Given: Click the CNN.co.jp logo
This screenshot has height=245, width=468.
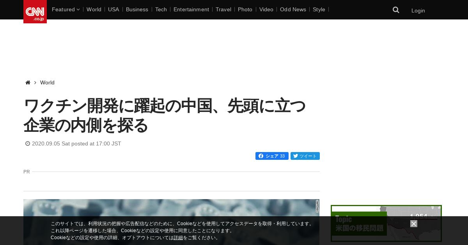Looking at the screenshot, I should (35, 12).
